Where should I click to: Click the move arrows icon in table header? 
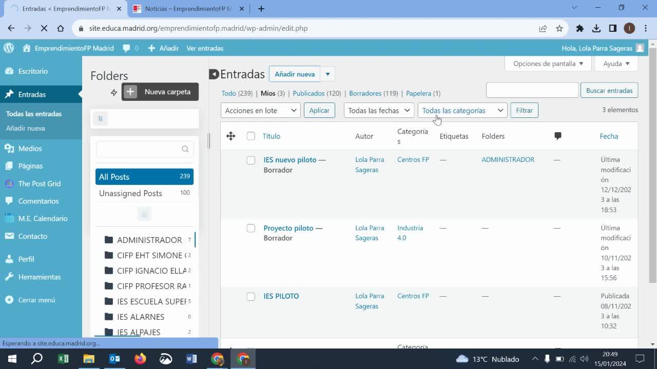pos(230,136)
